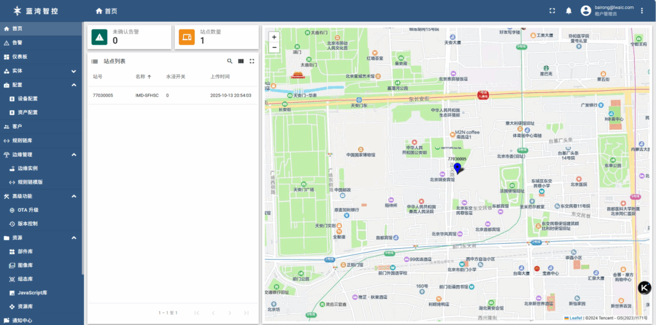Click the notification bell icon in header
The image size is (656, 325).
point(568,11)
